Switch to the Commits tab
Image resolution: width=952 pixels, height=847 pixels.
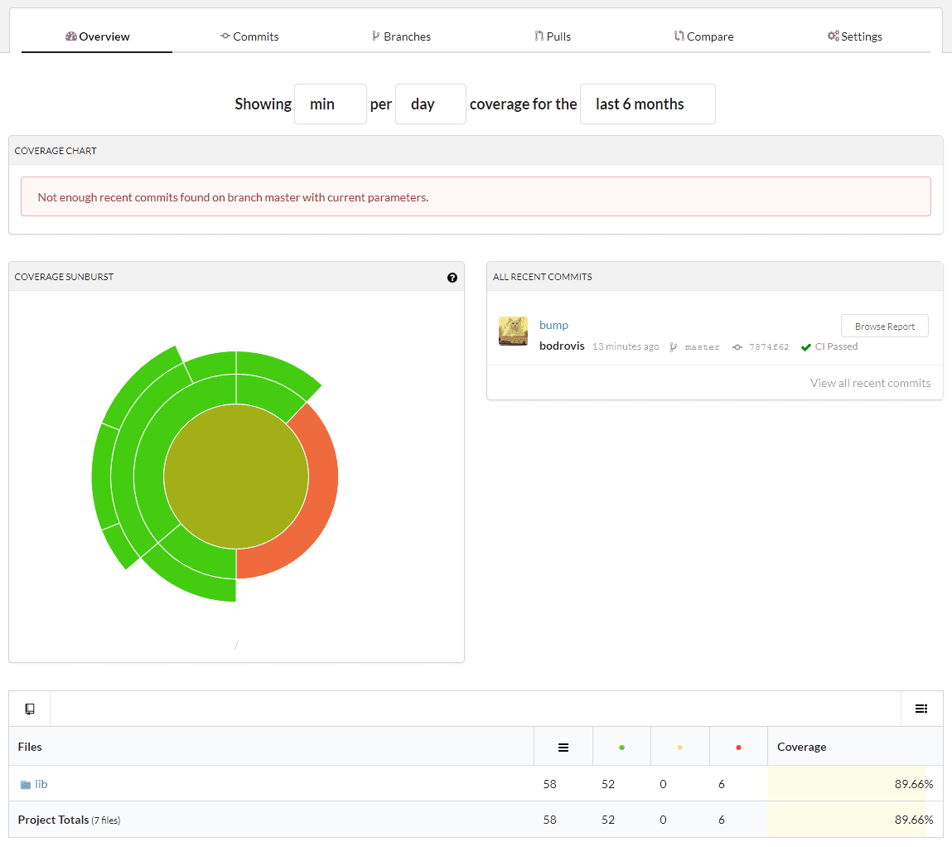point(249,36)
